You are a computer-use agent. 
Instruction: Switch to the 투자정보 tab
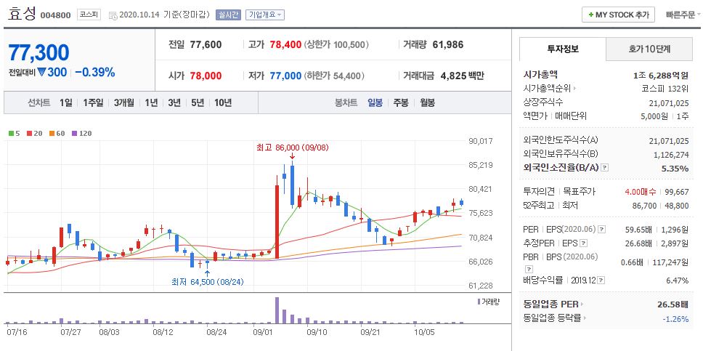click(x=563, y=49)
